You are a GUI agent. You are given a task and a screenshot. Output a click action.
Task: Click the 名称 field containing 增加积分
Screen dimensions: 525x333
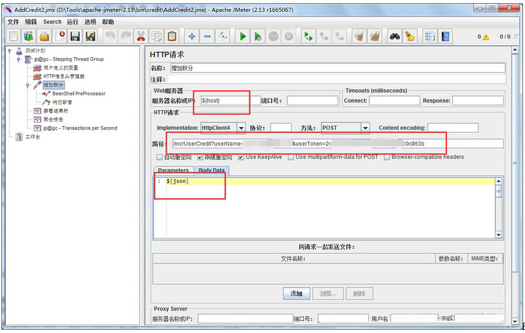(x=338, y=68)
